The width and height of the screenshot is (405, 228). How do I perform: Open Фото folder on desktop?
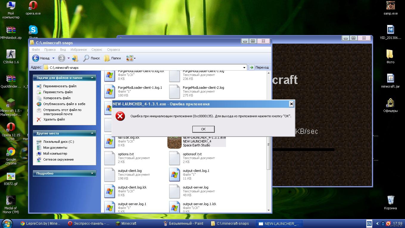point(390,57)
